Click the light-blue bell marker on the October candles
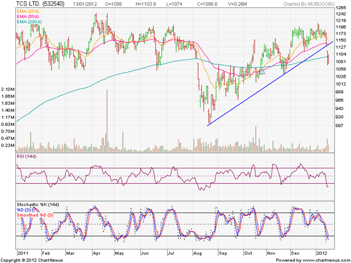The height and width of the screenshot is (263, 351). coord(262,72)
